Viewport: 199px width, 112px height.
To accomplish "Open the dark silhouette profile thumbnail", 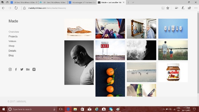I will [141, 50].
